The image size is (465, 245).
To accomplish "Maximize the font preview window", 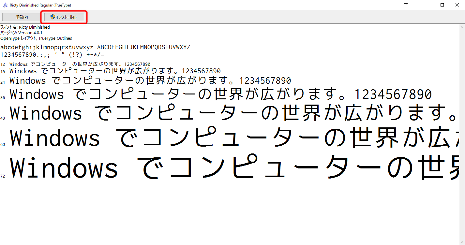I will coord(442,5).
